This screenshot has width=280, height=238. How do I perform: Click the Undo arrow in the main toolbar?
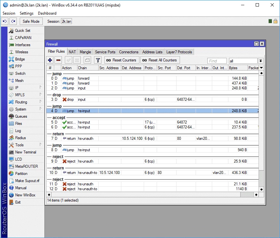pyautogui.click(x=5, y=21)
